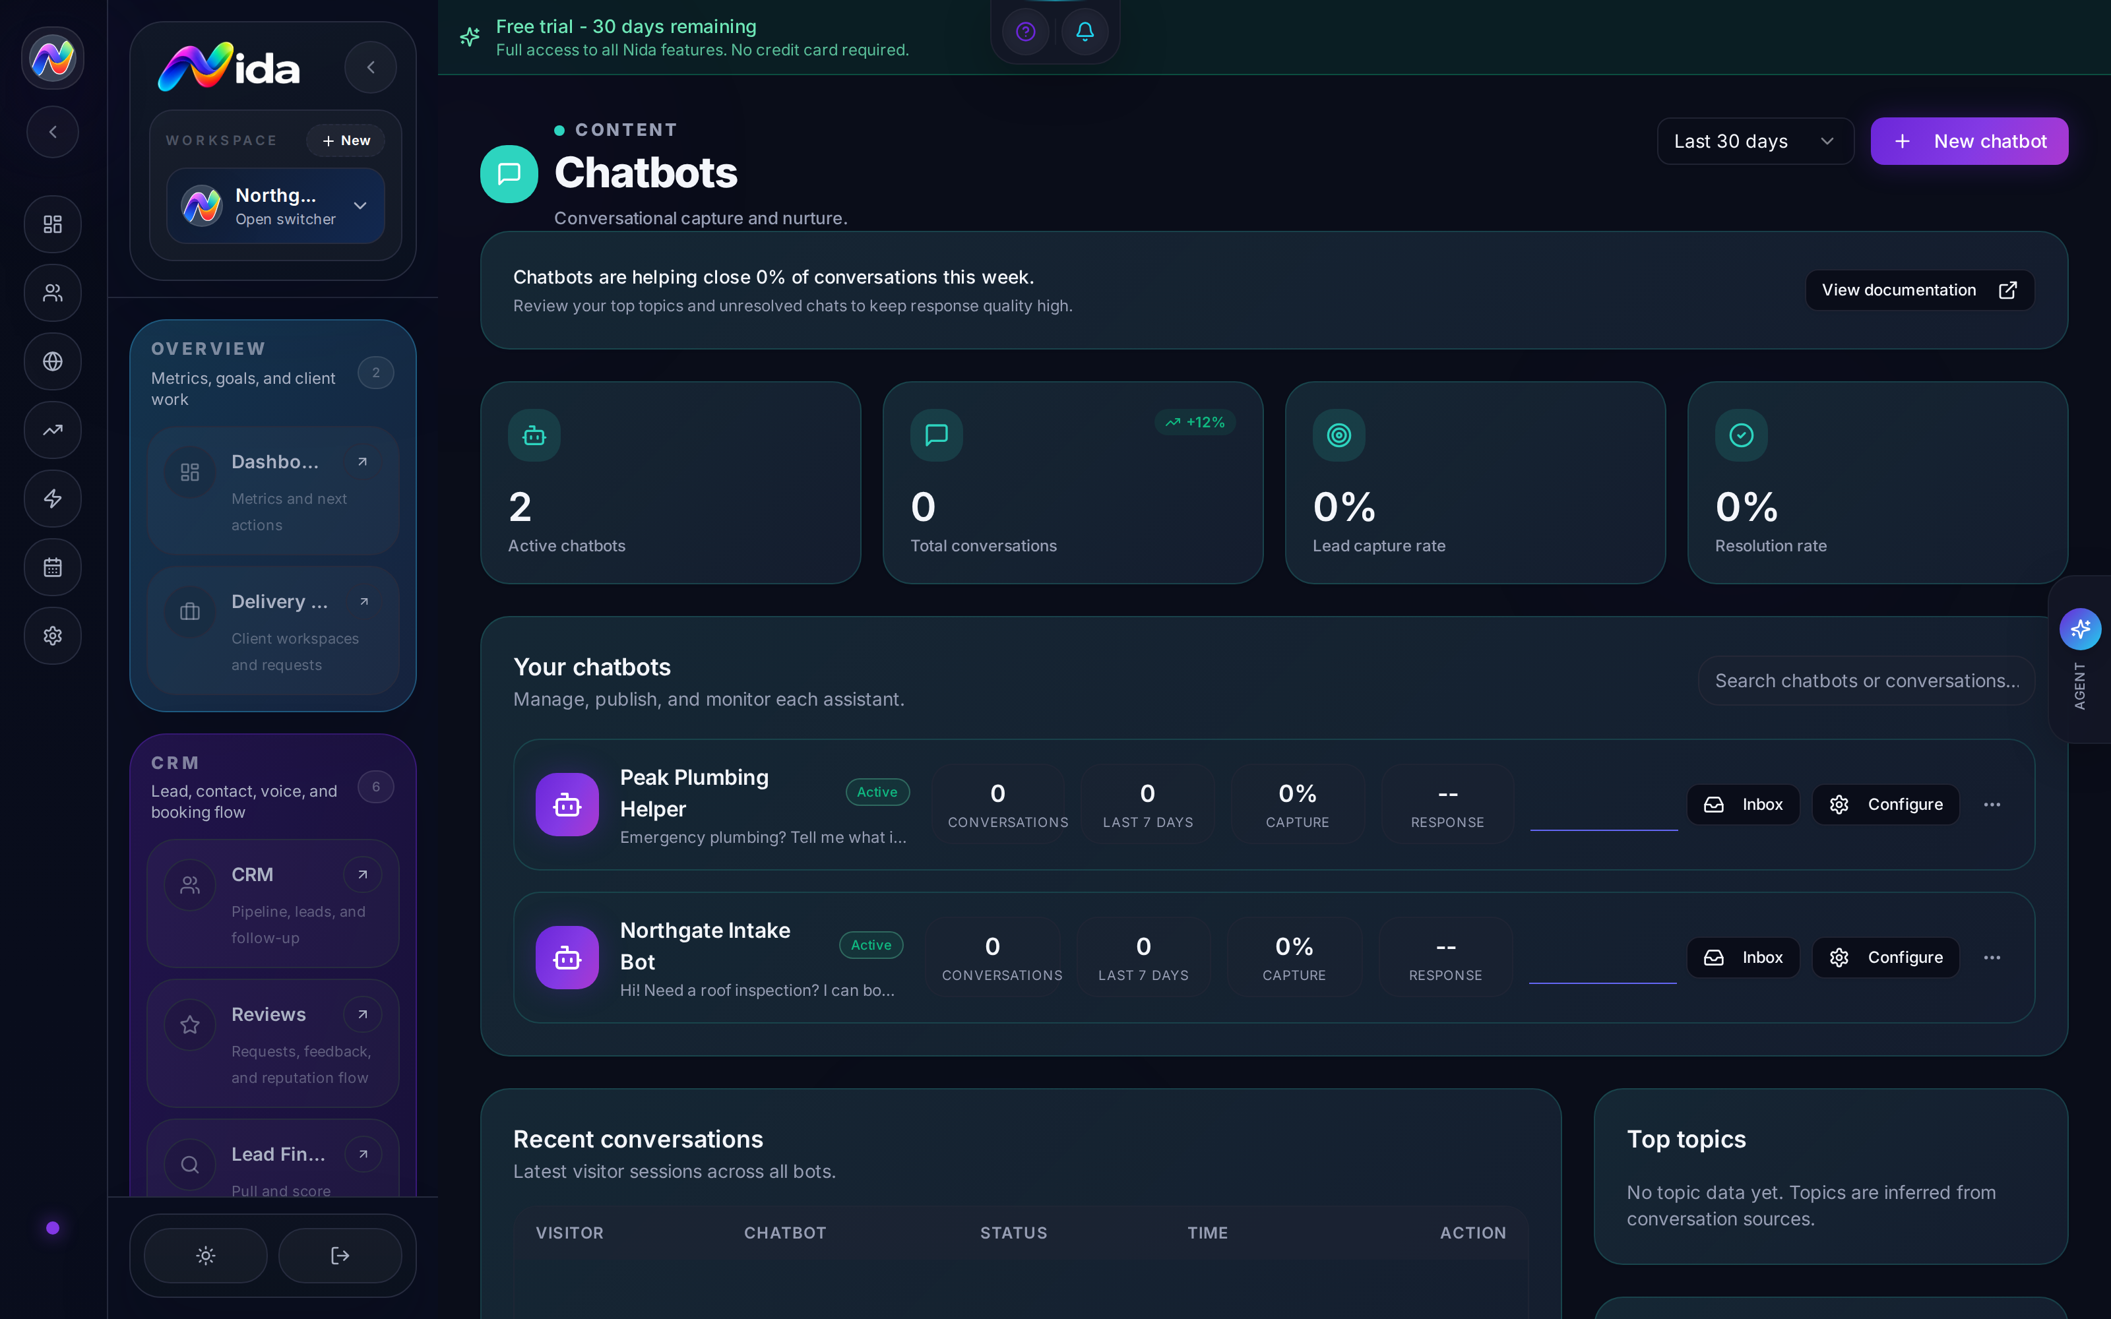
Task: Expand the Overview section count badge
Action: 376,373
